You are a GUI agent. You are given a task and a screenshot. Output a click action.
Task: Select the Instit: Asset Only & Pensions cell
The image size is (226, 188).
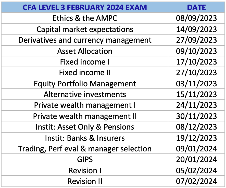tap(85, 127)
